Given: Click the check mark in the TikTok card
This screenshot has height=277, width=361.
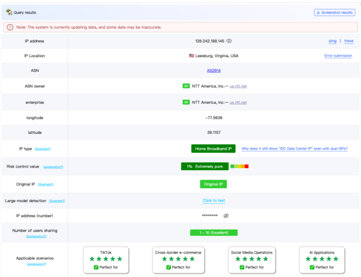Looking at the screenshot, I should 96,267.
